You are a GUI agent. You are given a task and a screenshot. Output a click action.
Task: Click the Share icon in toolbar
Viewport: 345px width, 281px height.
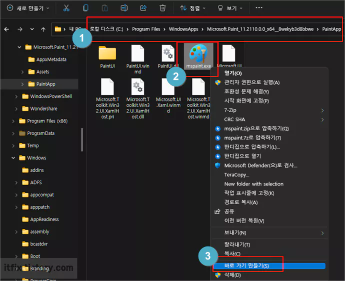[143, 8]
